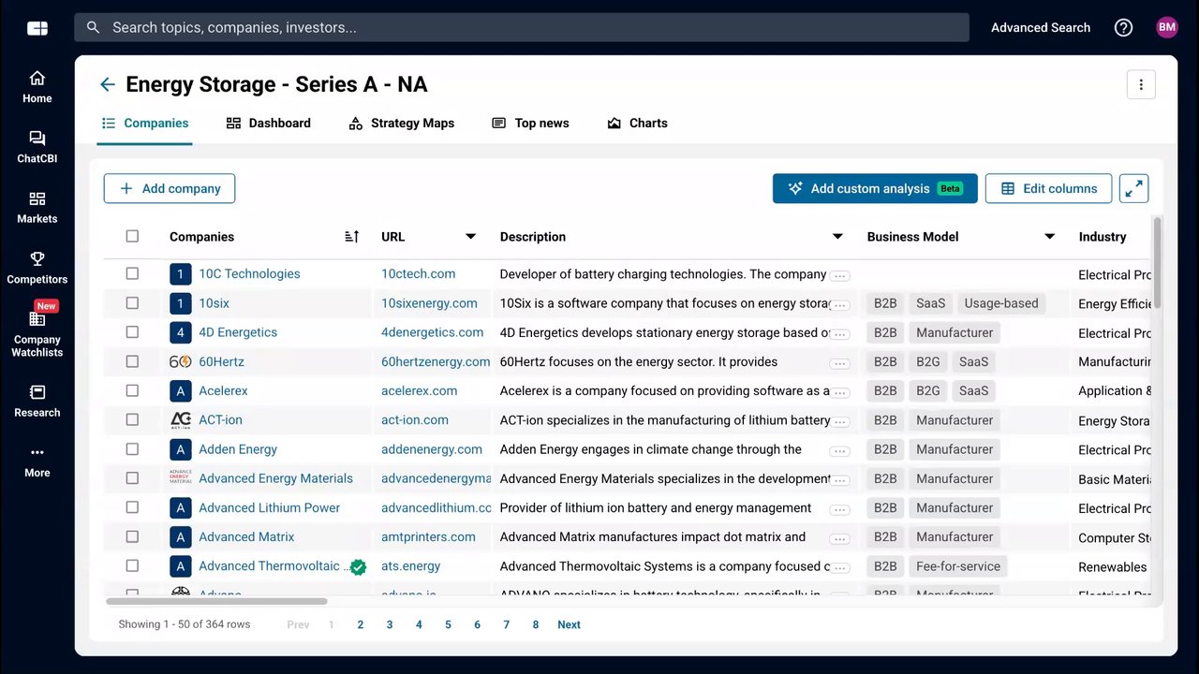Open the Description column dropdown arrow

pyautogui.click(x=837, y=237)
